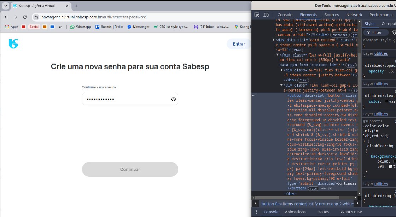Expand the w-full flex flex-col div node
The width and height of the screenshot is (396, 217).
(281, 70)
